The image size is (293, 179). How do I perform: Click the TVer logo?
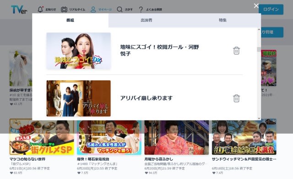point(19,9)
